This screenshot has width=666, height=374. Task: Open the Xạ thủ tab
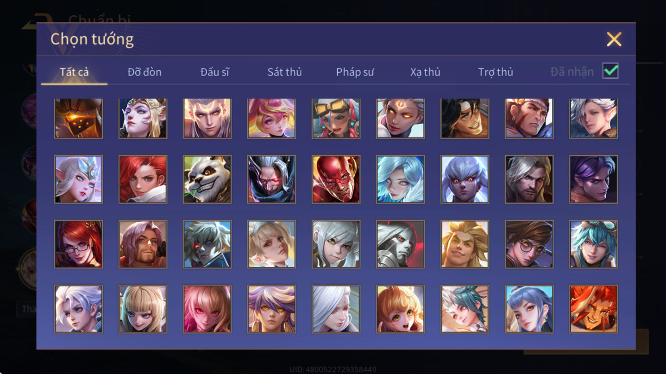(x=425, y=72)
